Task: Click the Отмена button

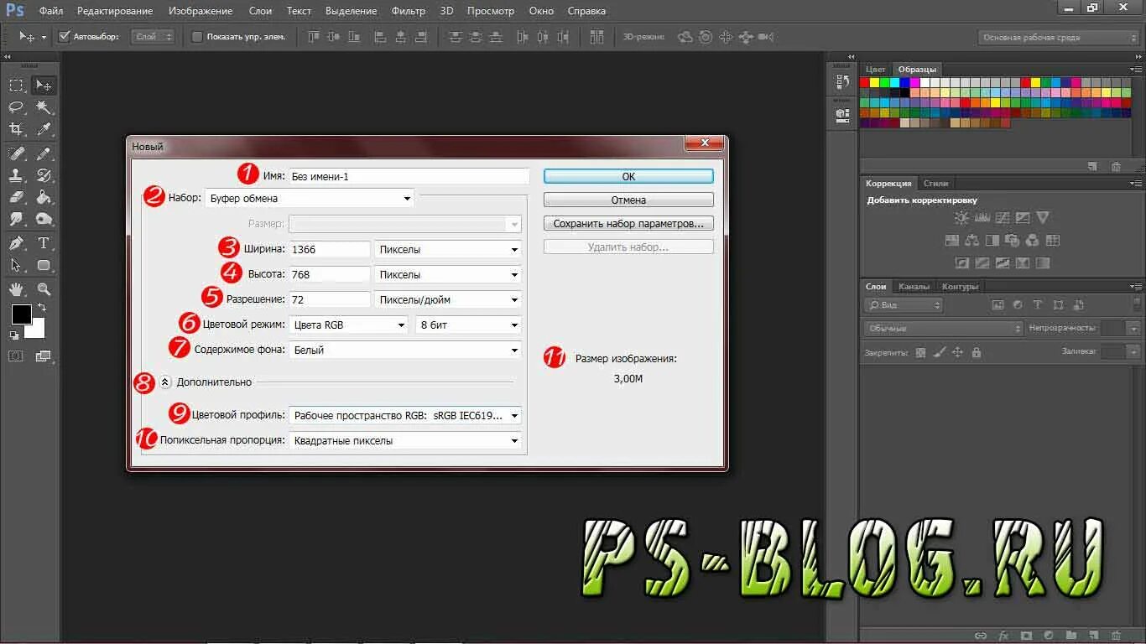Action: pos(628,200)
